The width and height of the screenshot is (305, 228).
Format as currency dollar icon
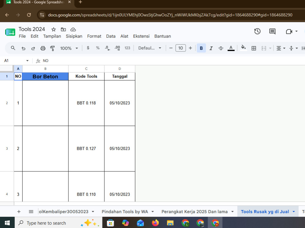point(88,48)
